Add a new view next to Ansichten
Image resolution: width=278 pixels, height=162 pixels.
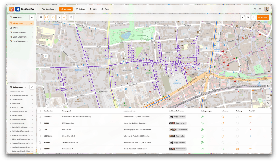pyautogui.click(x=31, y=17)
